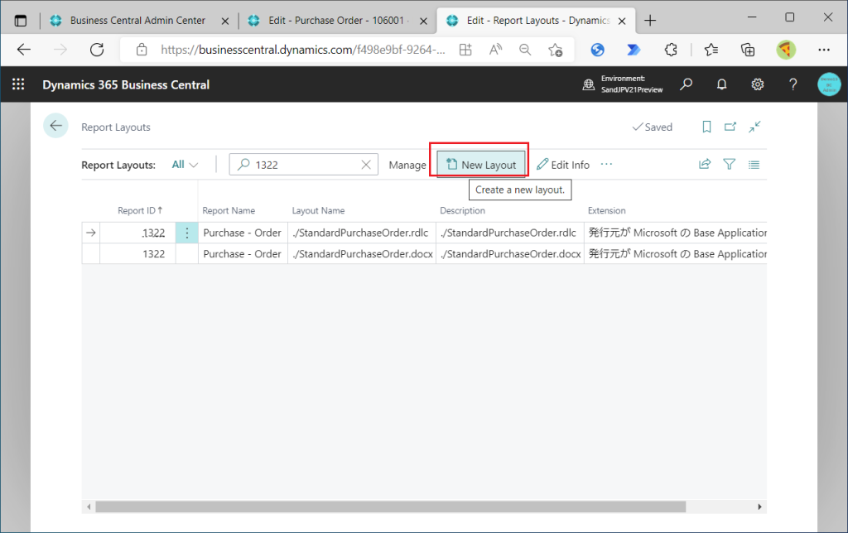This screenshot has width=848, height=533.
Task: Click the ./StandardPurchaseOrder.docx description cell
Action: point(510,253)
